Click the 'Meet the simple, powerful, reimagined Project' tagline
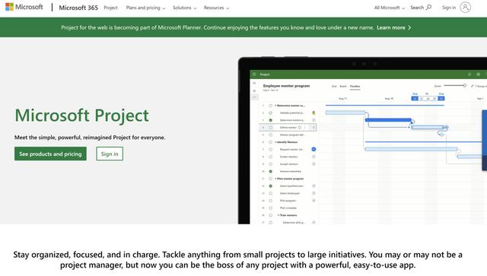The image size is (487, 276). click(90, 137)
